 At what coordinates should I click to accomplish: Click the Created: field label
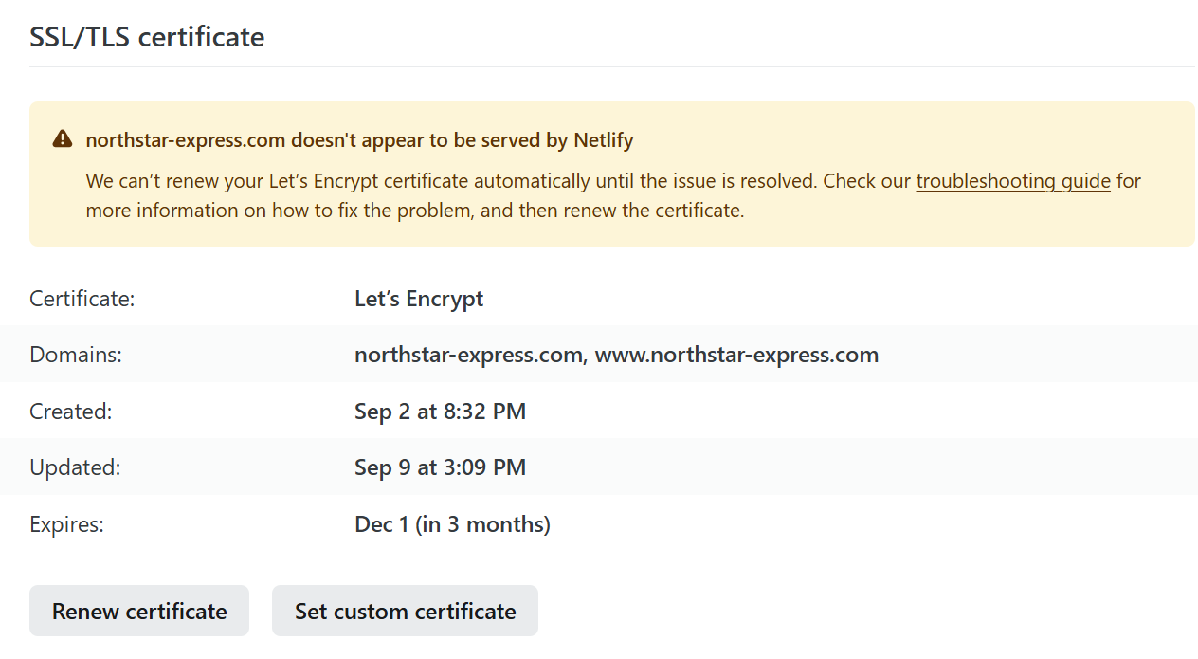coord(71,412)
